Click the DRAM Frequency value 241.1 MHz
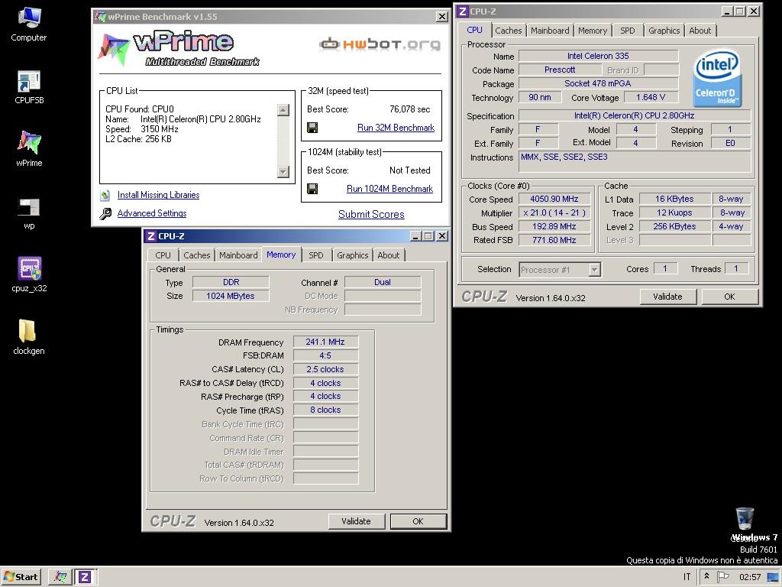This screenshot has height=587, width=782. pyautogui.click(x=325, y=342)
